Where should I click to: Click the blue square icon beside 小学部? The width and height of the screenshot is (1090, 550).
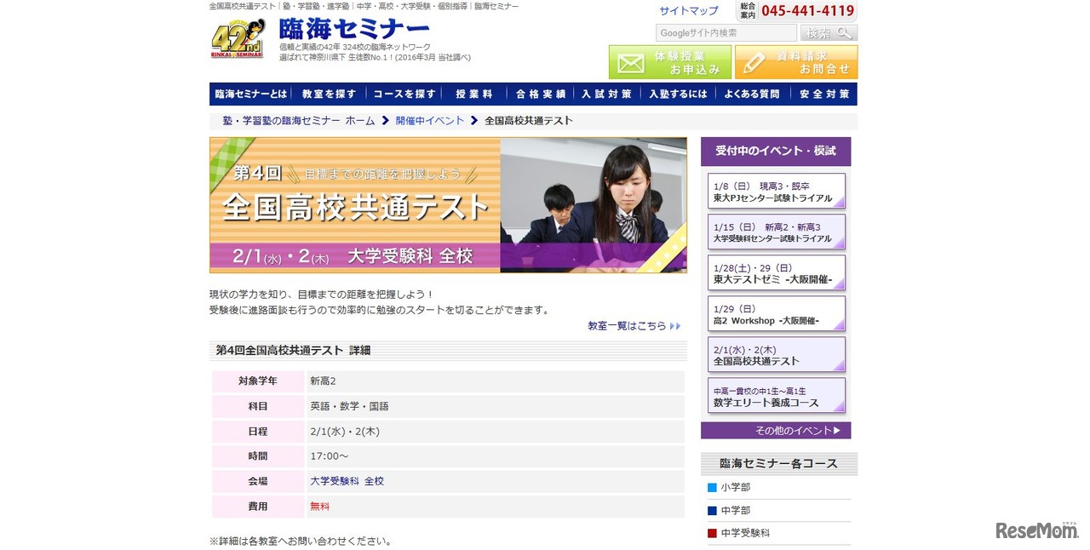click(x=712, y=488)
